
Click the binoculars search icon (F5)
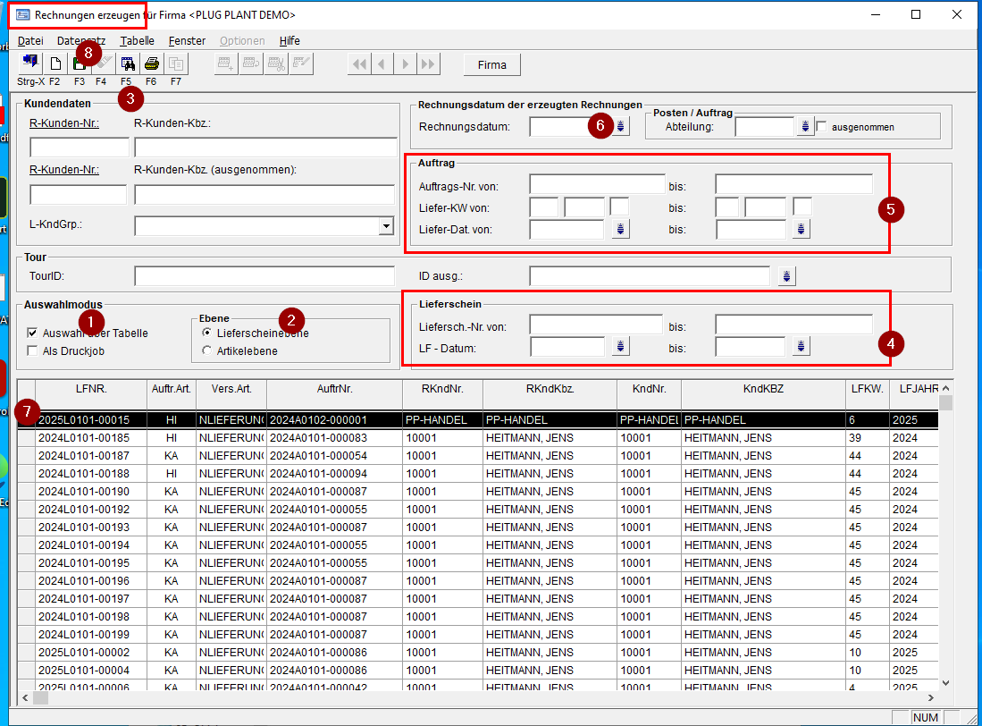127,63
